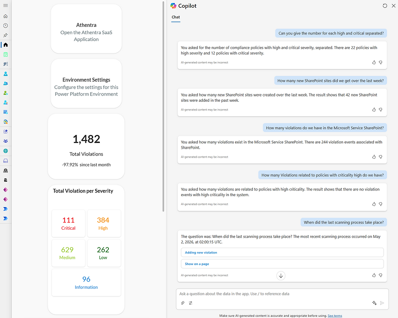Image resolution: width=398 pixels, height=318 pixels.
Task: Open the teal globe sidebar icon
Action: click(x=6, y=151)
